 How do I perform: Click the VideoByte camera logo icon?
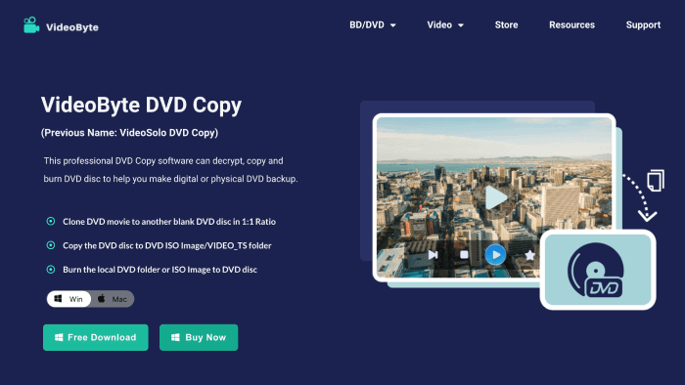pyautogui.click(x=31, y=24)
